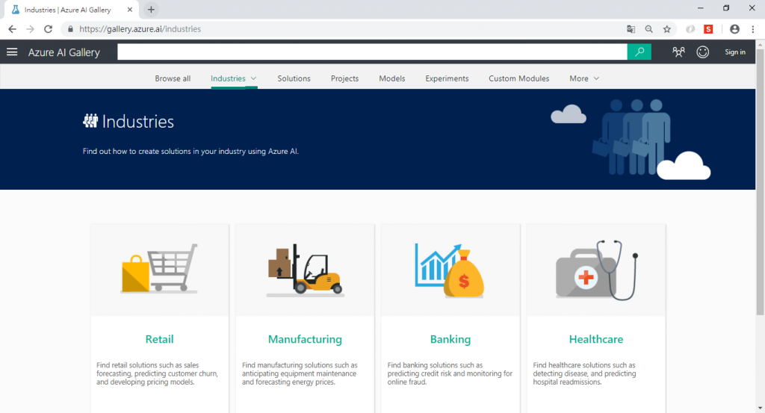Click the Healthcare first aid kit image

click(597, 270)
